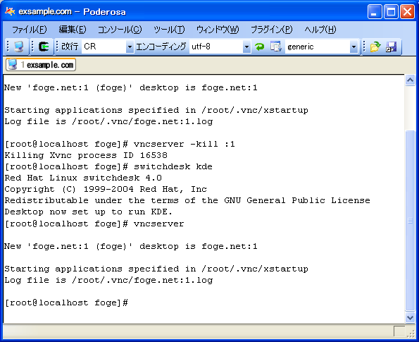Screen dimensions: 419x342
Task: Click the Poderosa app icon in title bar
Action: [x=10, y=11]
